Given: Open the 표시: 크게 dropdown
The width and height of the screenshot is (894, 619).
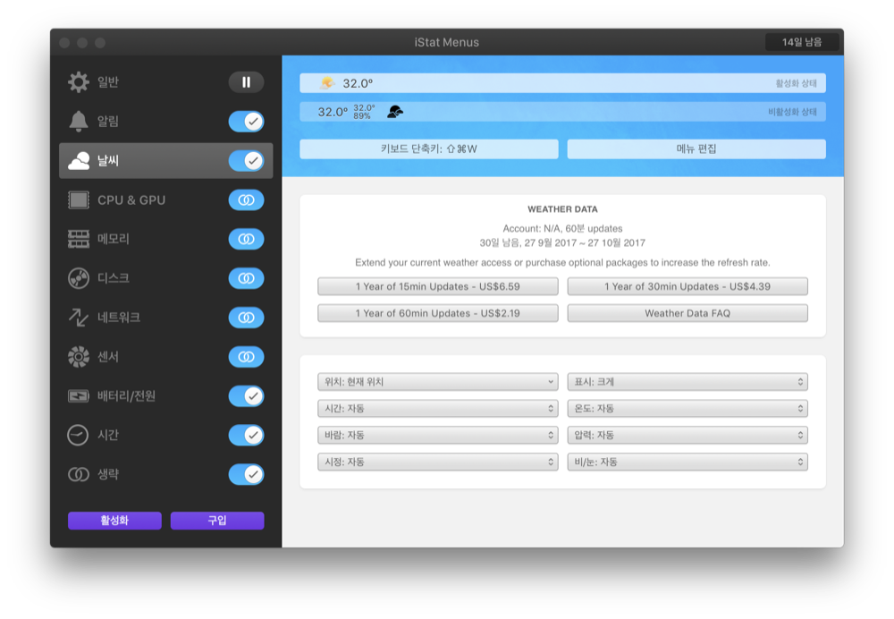Looking at the screenshot, I should tap(687, 382).
